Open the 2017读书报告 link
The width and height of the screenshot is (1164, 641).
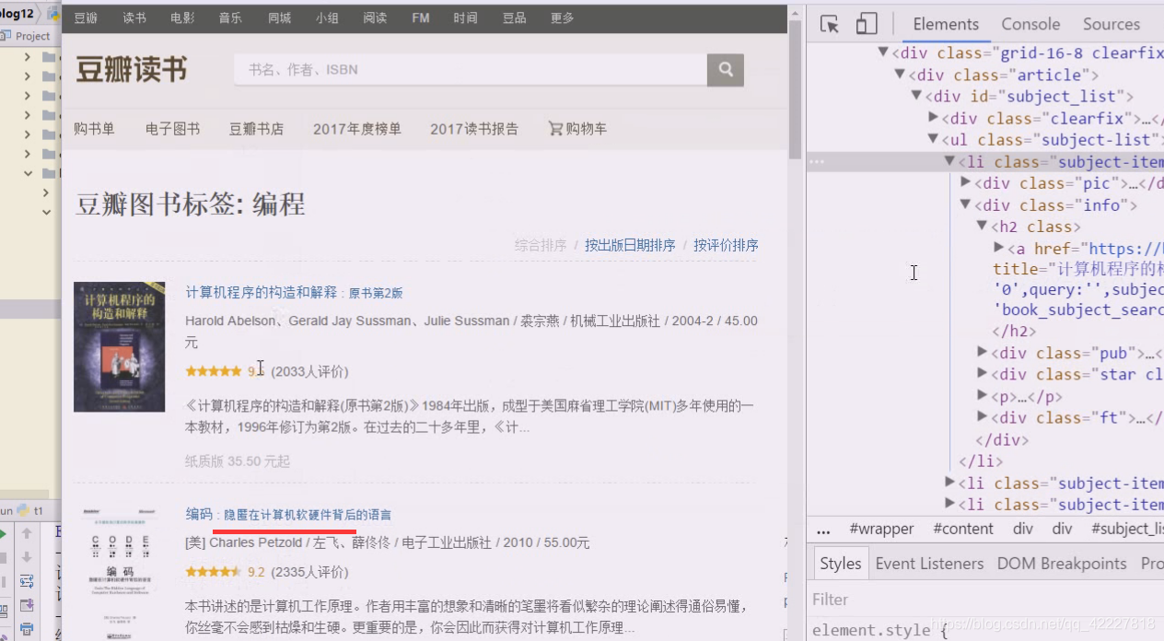tap(474, 129)
